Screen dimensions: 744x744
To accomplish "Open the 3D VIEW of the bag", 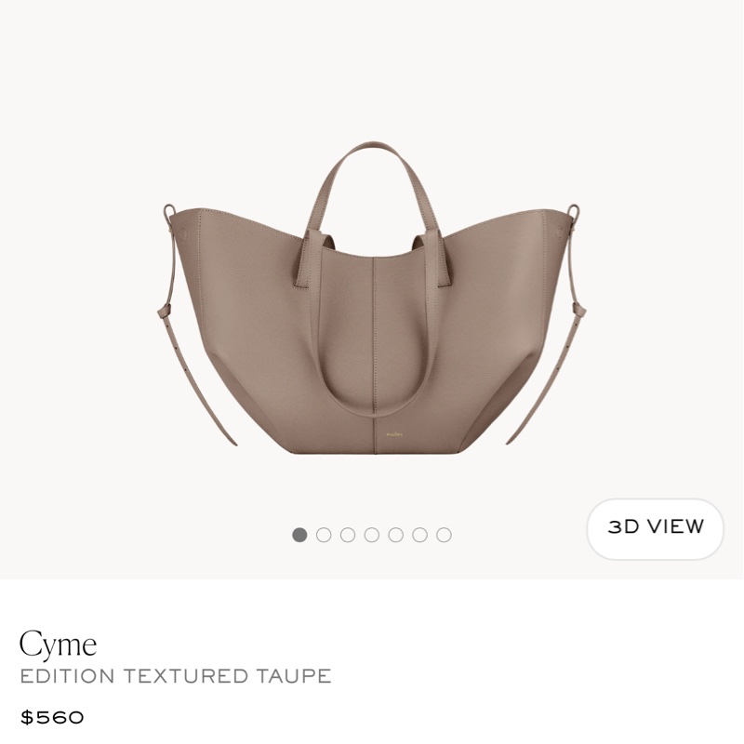I will [x=656, y=528].
